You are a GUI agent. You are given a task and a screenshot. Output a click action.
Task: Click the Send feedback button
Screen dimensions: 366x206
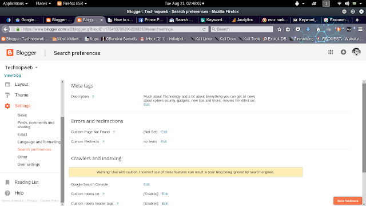(x=348, y=201)
